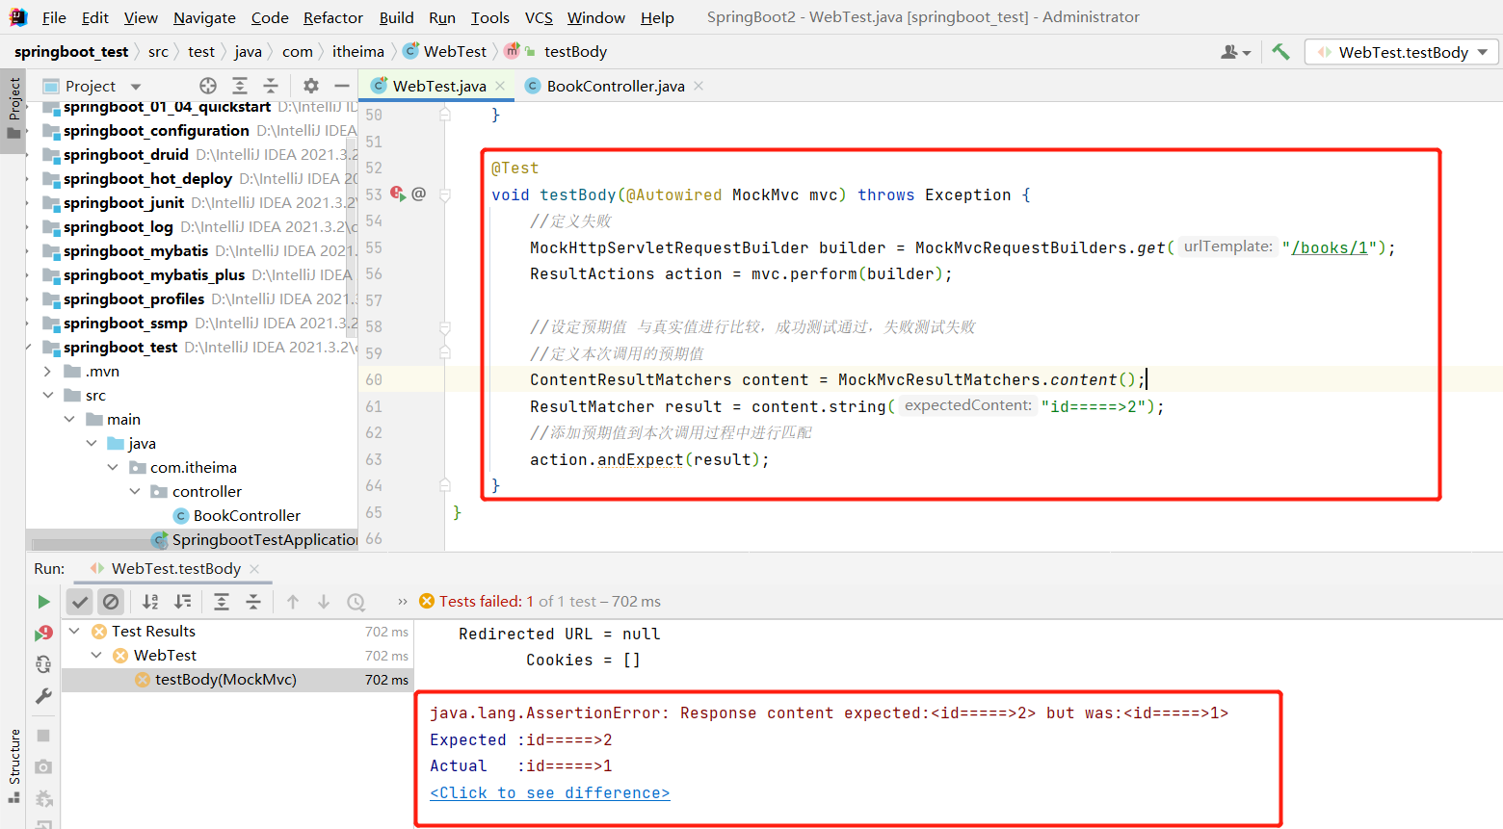1503x829 pixels.
Task: Open the Refactor menu
Action: 333,17
